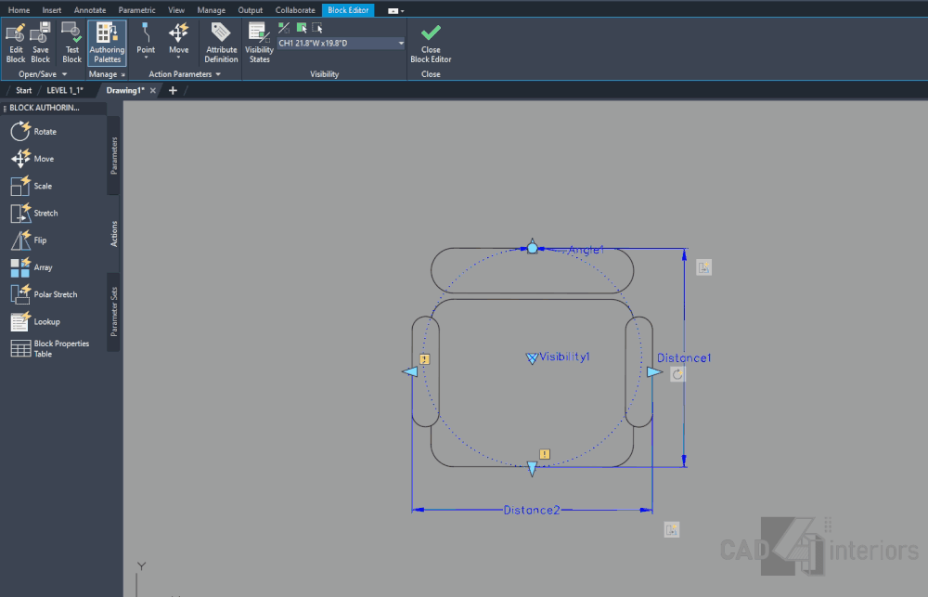
Task: Open the Manage ribbon tab
Action: pos(212,10)
